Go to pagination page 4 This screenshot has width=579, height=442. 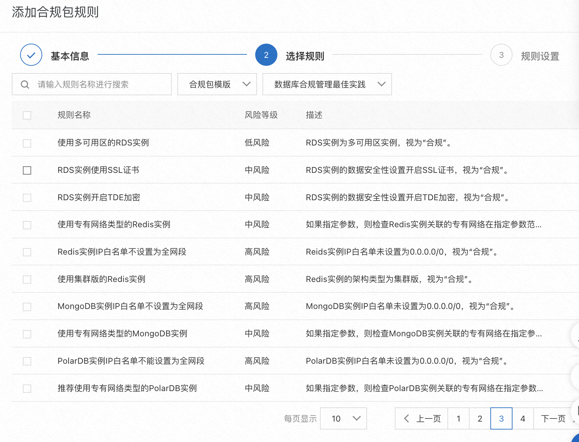tap(523, 418)
